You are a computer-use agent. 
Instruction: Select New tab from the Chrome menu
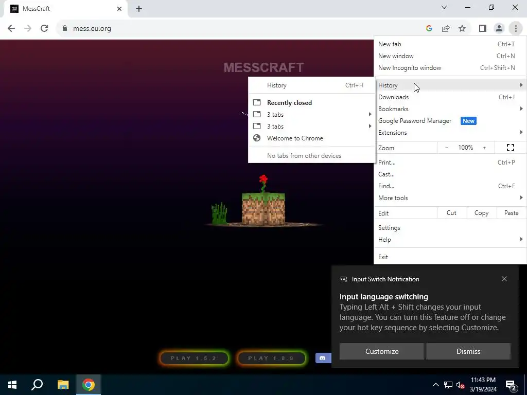coord(450,44)
